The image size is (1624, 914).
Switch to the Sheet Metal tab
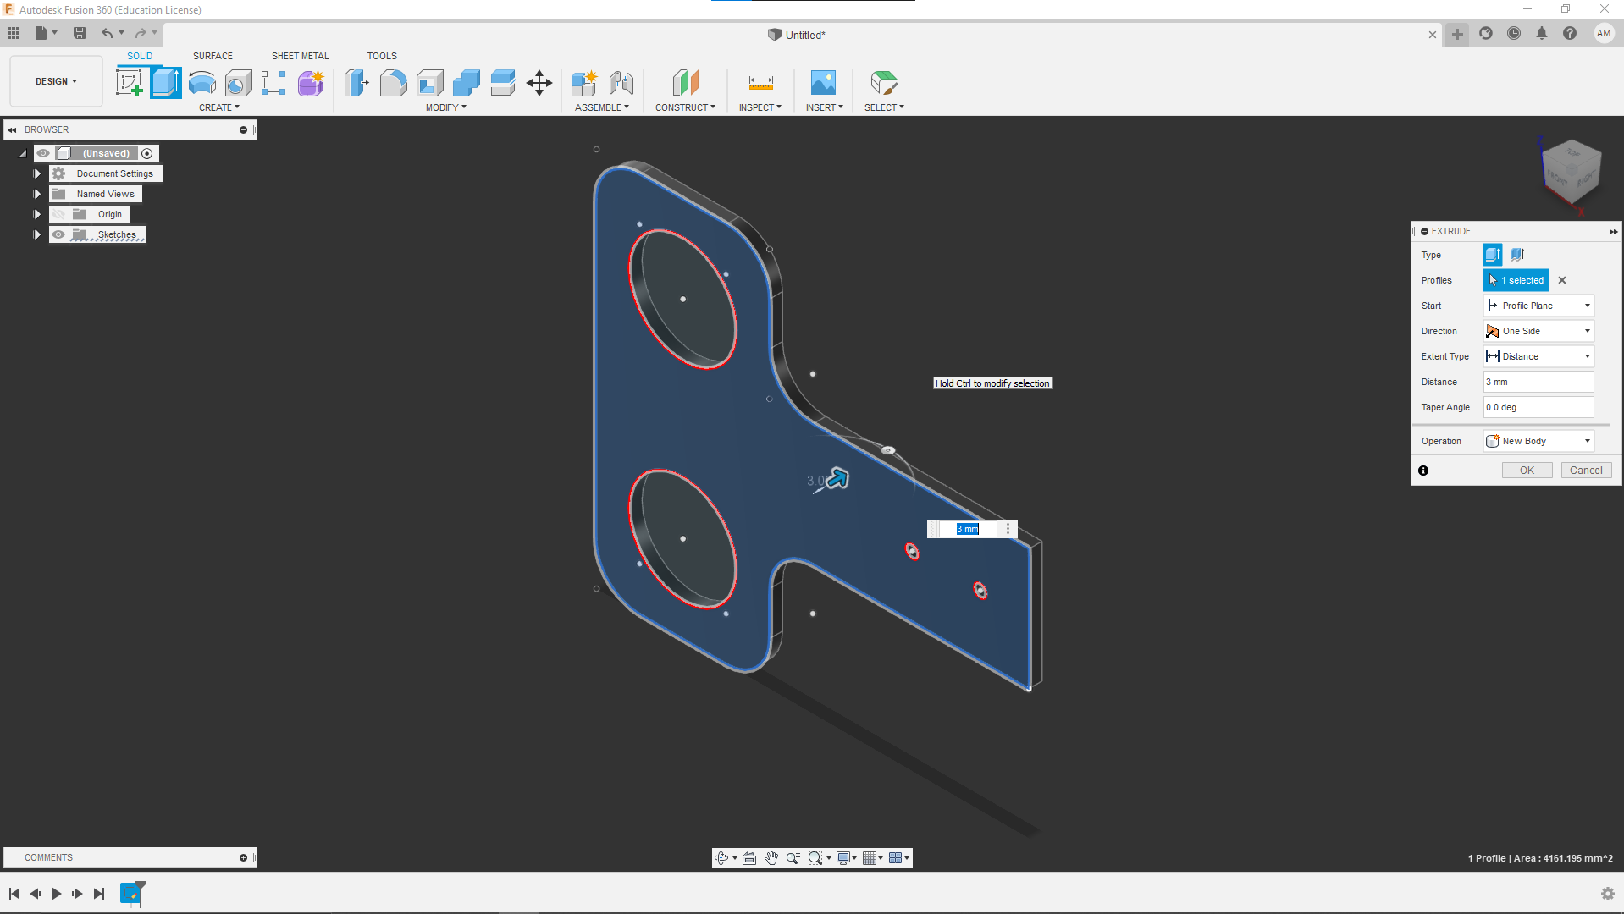coord(300,56)
